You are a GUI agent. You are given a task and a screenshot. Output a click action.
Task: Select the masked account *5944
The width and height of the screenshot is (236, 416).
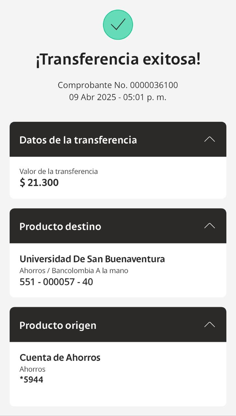31,380
